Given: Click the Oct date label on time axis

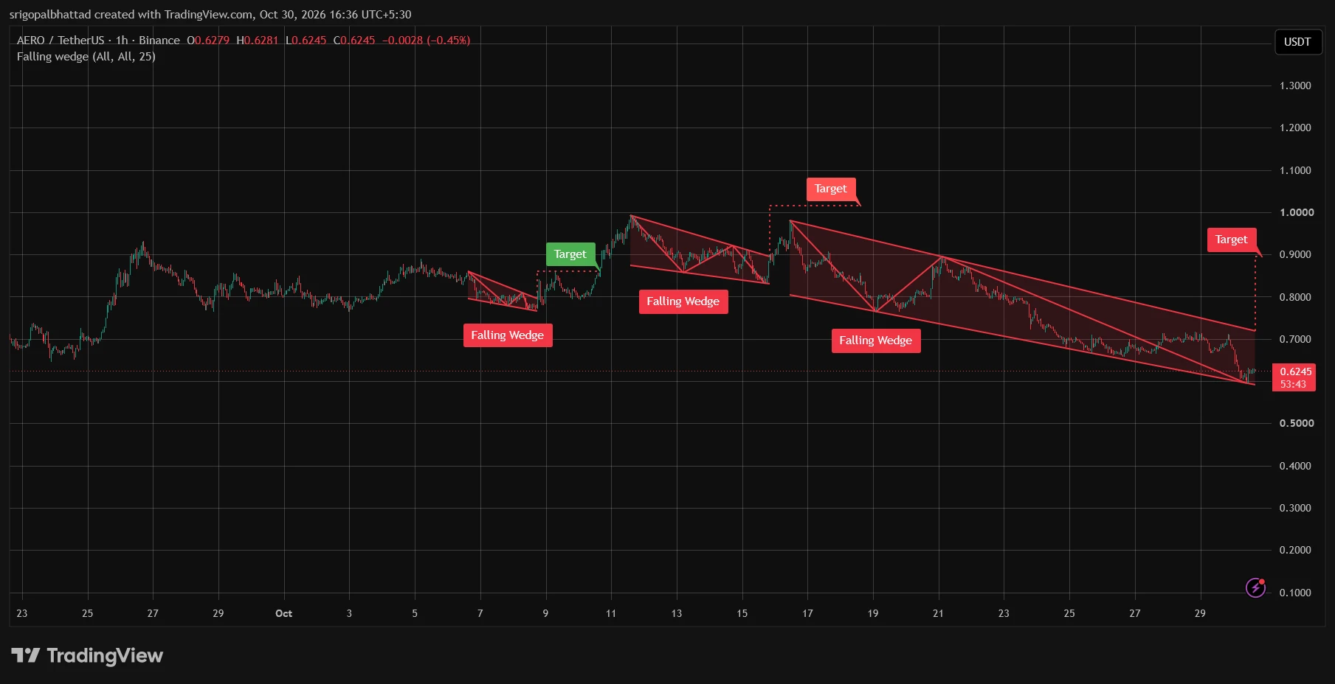Looking at the screenshot, I should click(283, 613).
